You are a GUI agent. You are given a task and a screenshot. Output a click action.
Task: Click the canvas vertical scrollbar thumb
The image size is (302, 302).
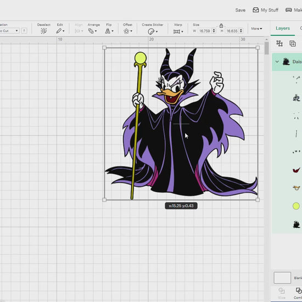coord(266,48)
